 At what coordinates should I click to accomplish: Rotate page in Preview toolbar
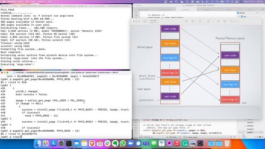click(218, 22)
